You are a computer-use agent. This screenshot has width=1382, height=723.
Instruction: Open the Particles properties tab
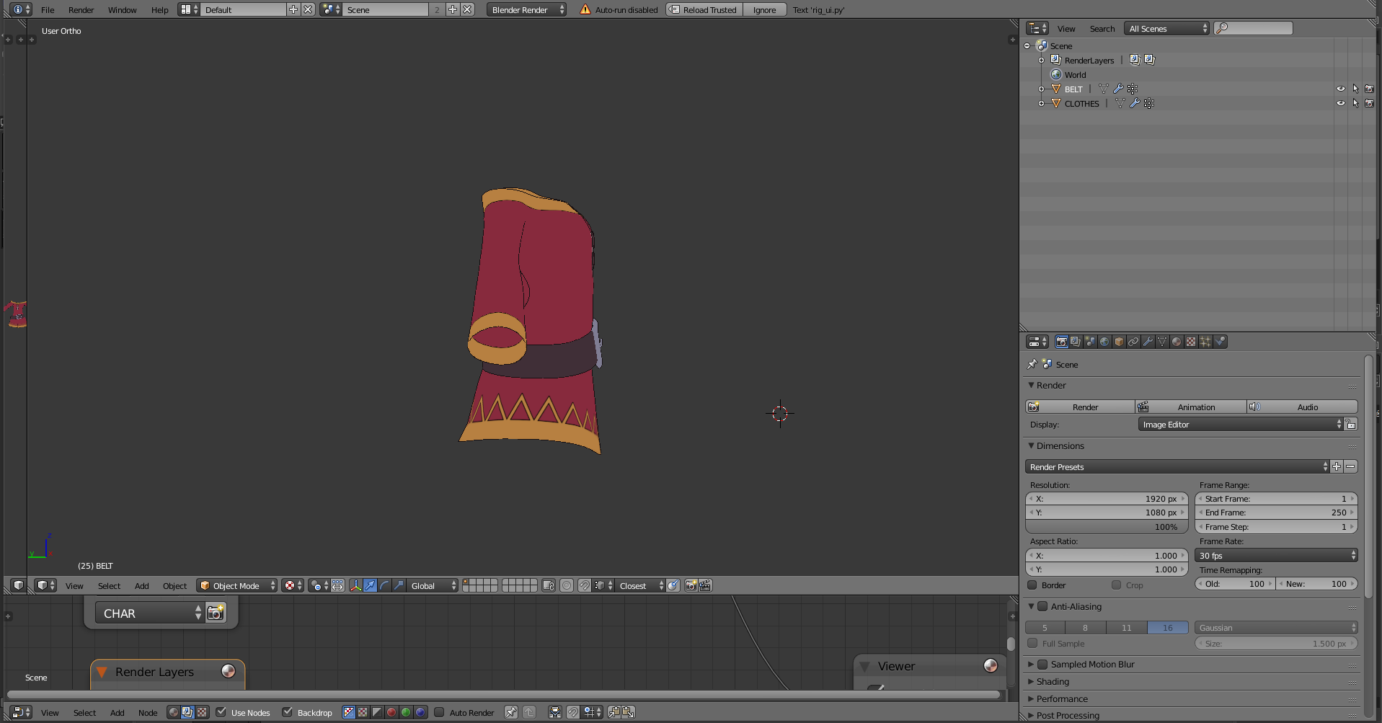click(x=1205, y=342)
